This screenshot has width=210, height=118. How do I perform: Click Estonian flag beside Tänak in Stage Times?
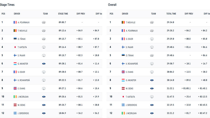coord(15,39)
